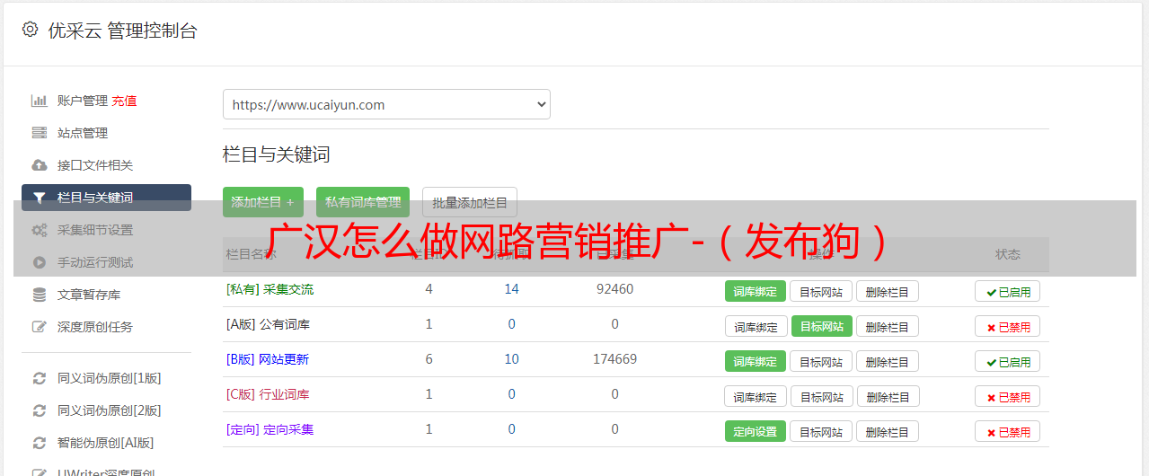
Task: Click 词库绑定 for [A版] 公有词库
Action: [756, 326]
